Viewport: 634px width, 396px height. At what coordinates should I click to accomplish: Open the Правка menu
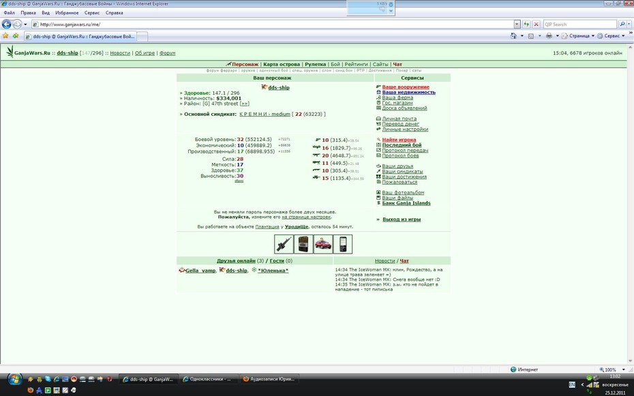(x=28, y=13)
